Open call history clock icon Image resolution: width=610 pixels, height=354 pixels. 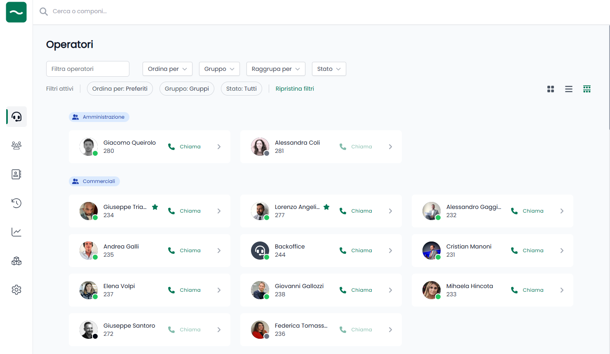pyautogui.click(x=16, y=203)
